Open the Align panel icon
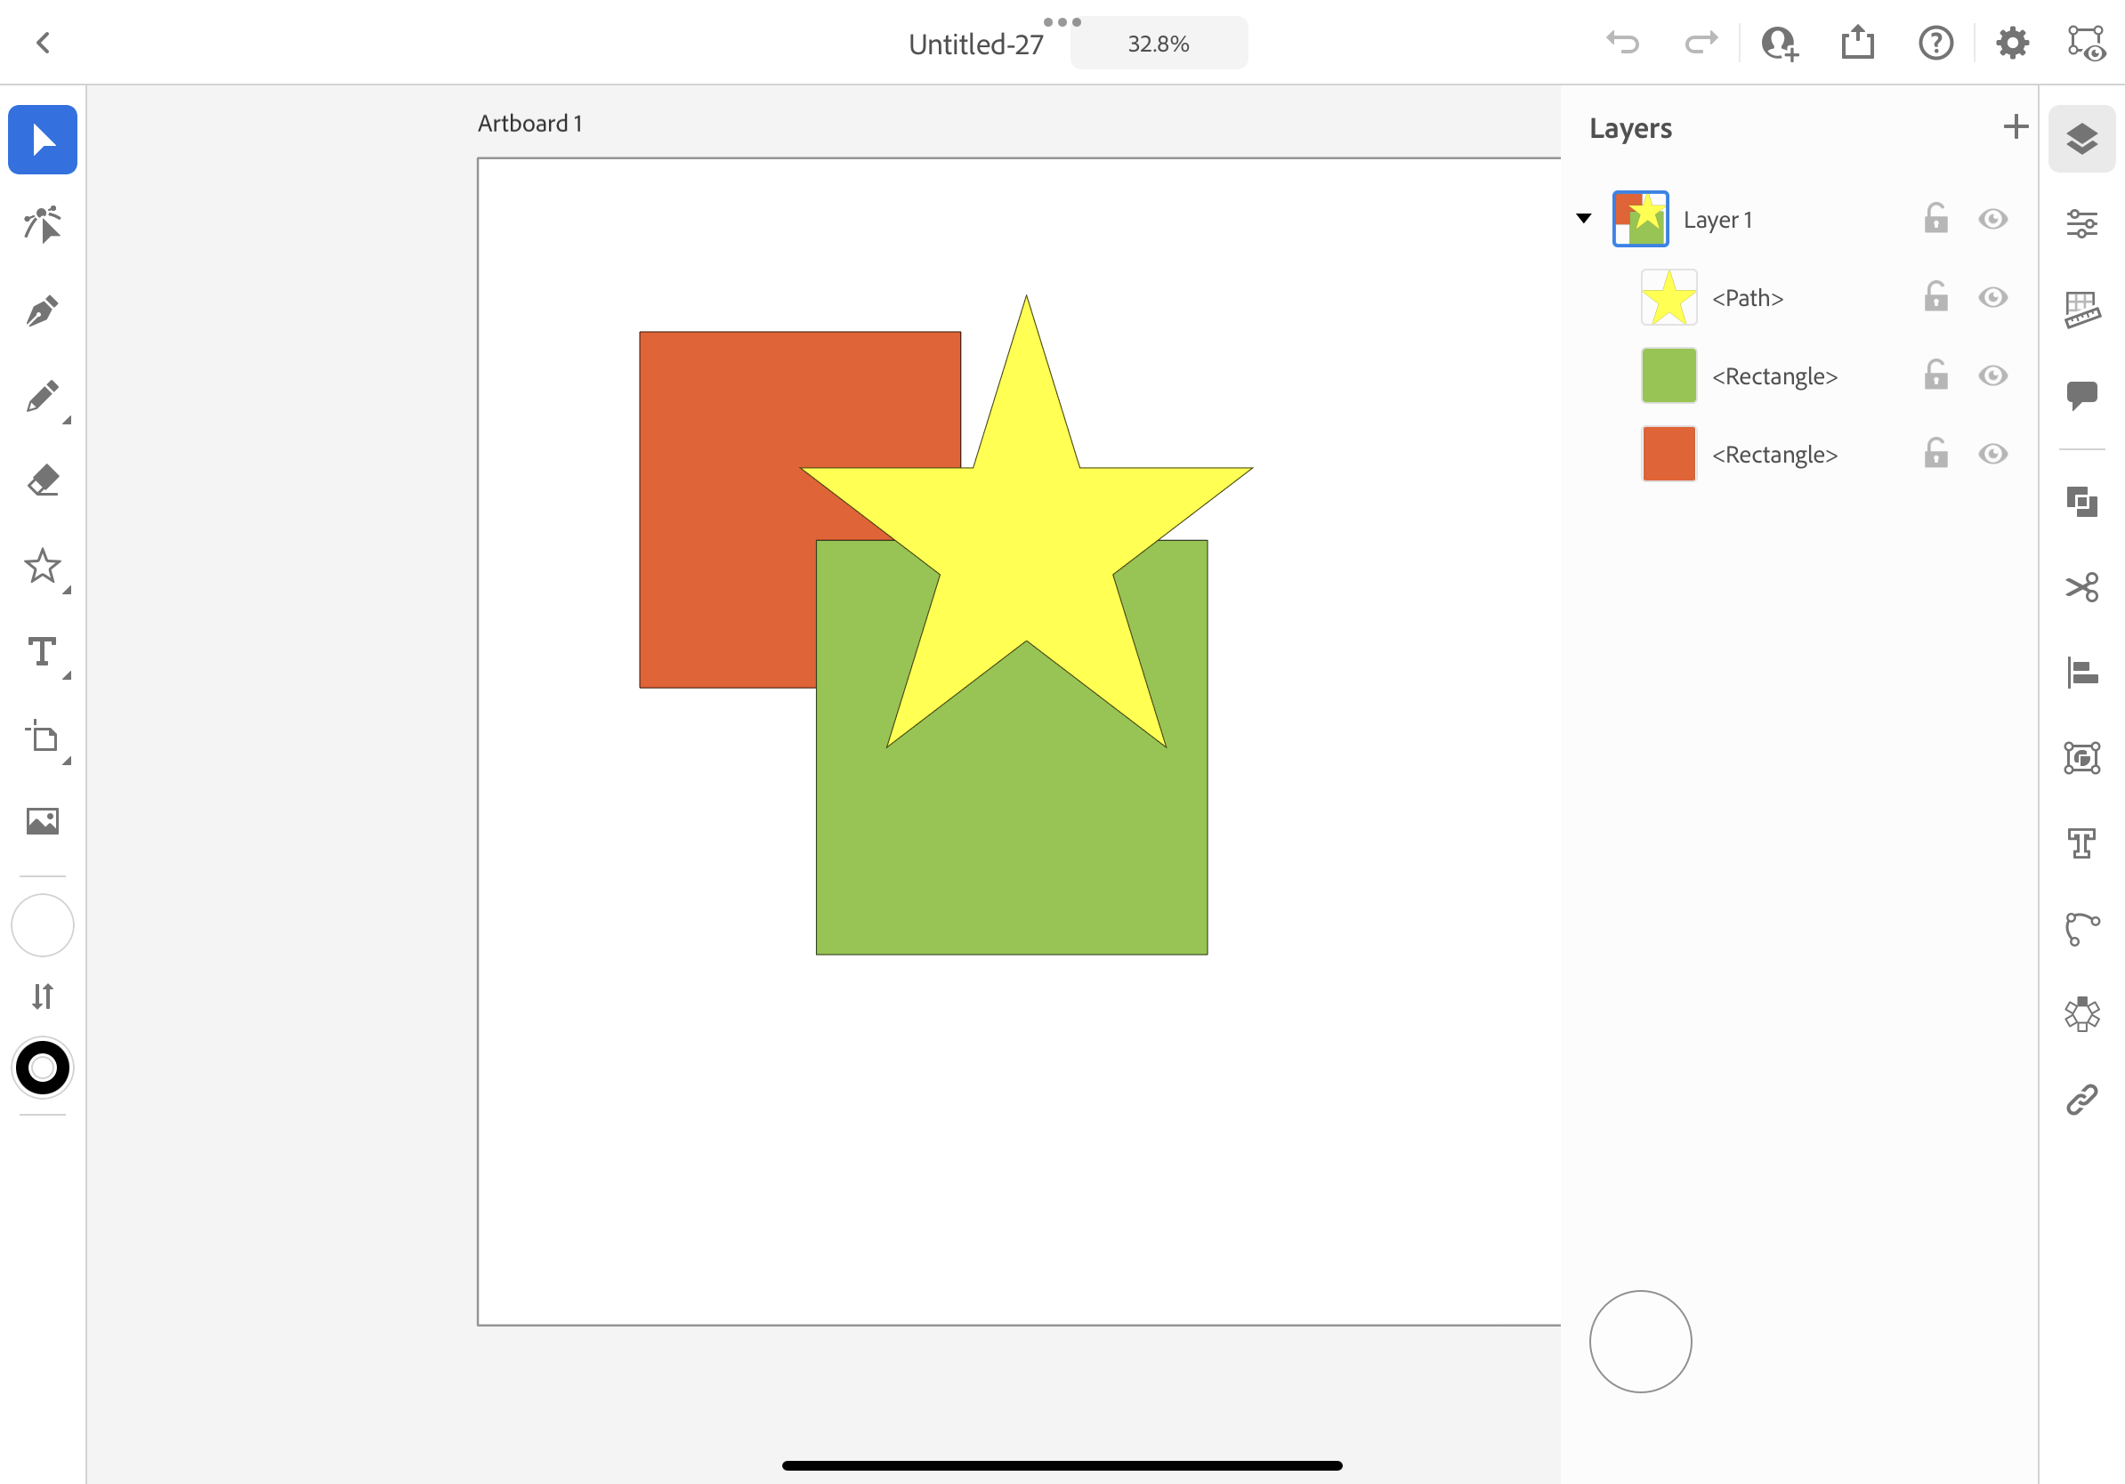This screenshot has width=2125, height=1484. (x=2081, y=673)
